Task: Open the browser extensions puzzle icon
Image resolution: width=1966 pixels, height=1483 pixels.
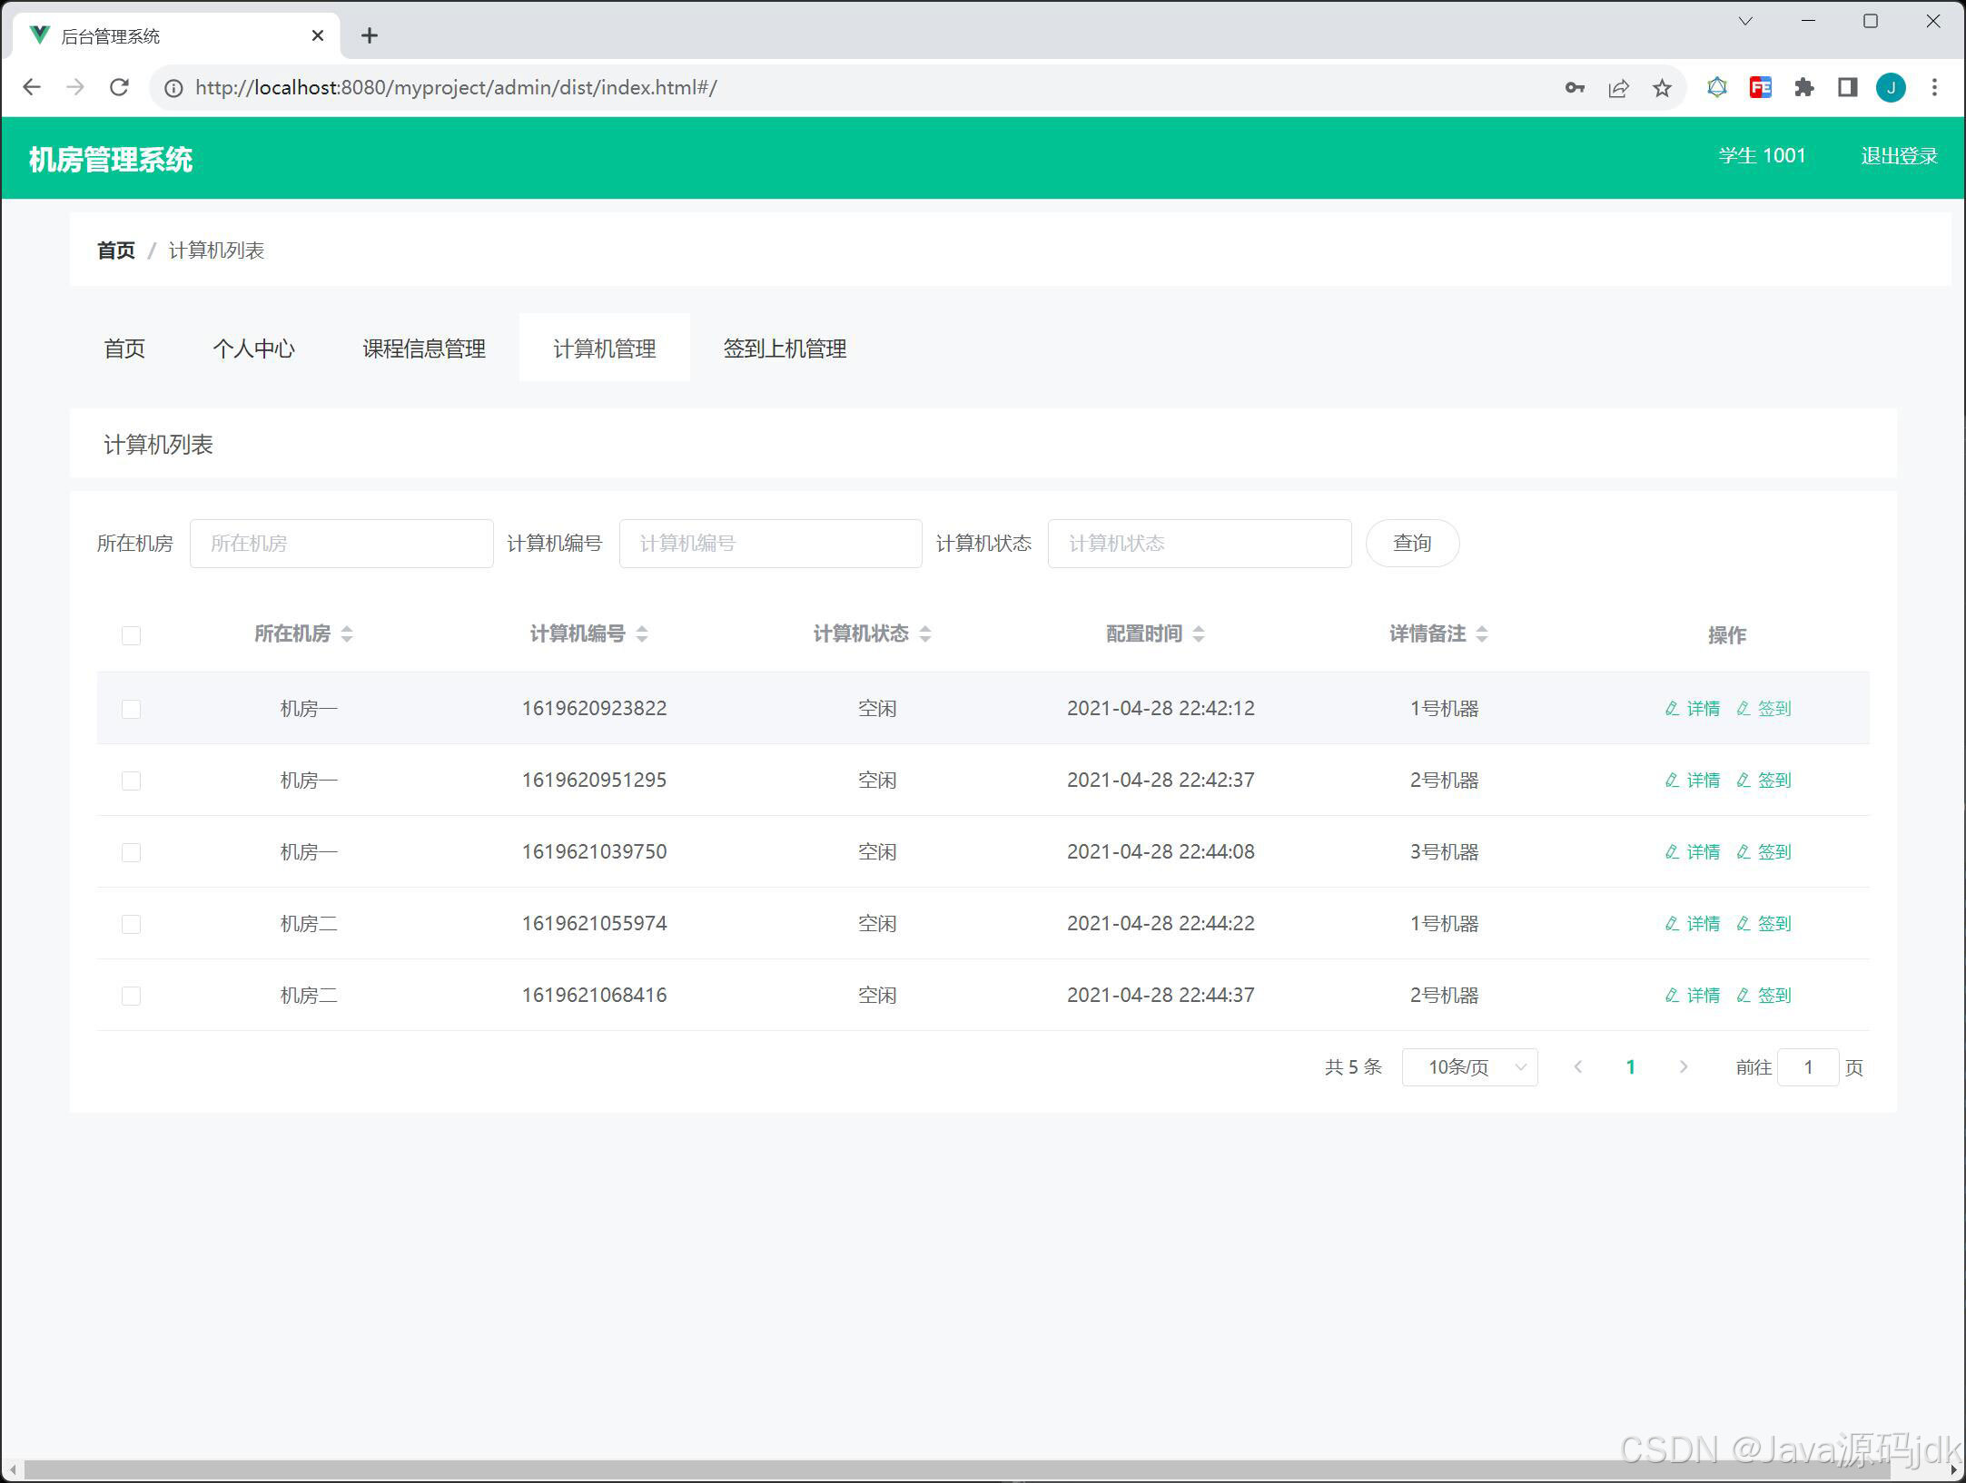Action: pos(1803,87)
